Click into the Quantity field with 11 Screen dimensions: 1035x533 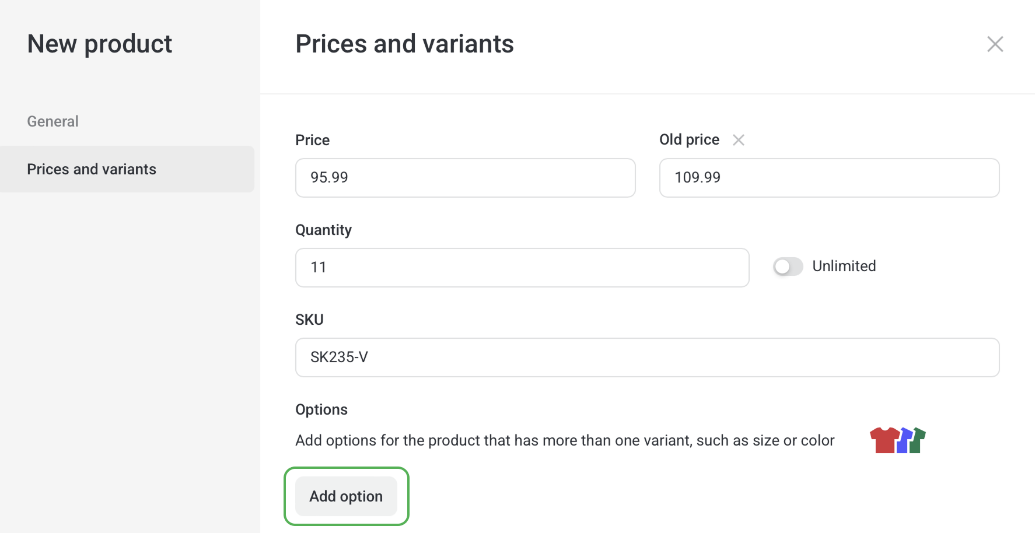522,268
